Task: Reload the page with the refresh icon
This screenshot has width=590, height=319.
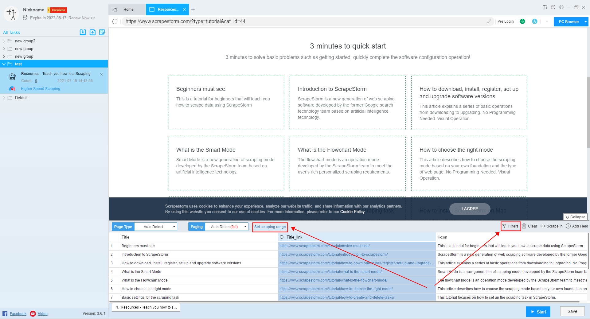Action: pos(115,21)
